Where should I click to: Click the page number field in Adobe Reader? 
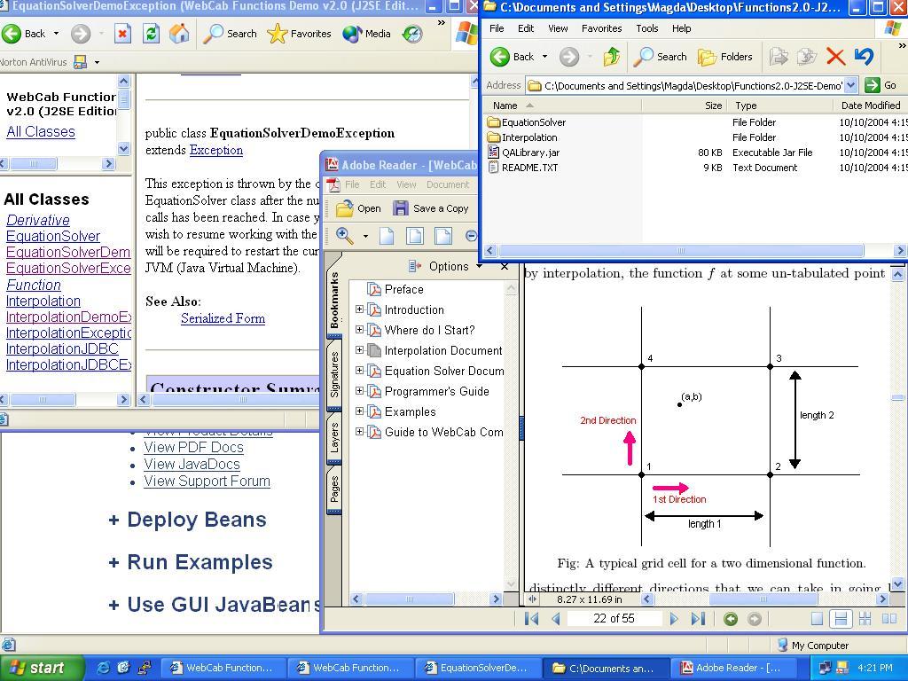[x=614, y=619]
